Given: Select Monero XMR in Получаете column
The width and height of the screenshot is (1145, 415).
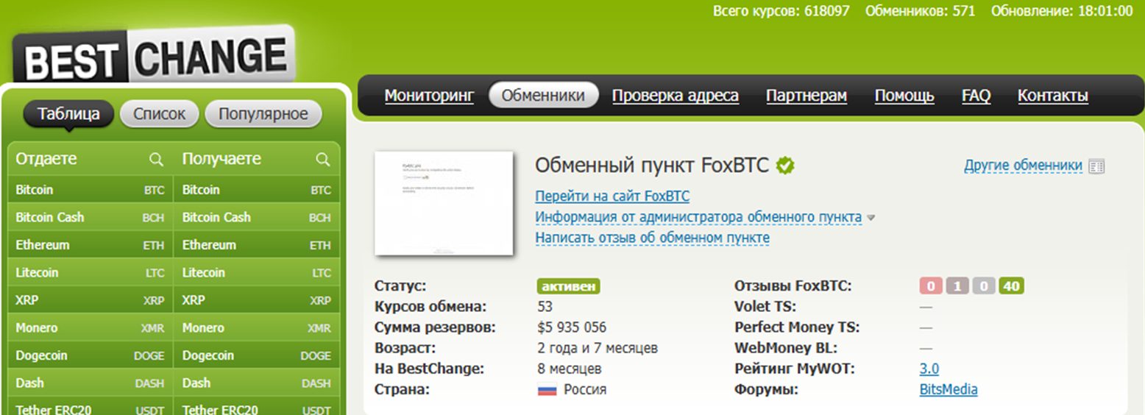Looking at the screenshot, I should (x=257, y=328).
